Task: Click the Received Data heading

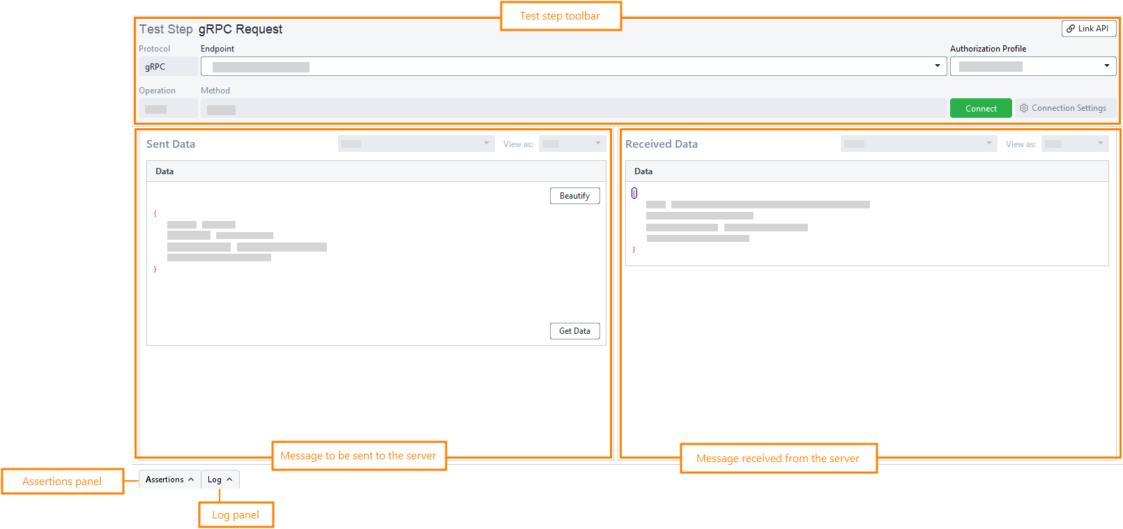Action: [662, 144]
